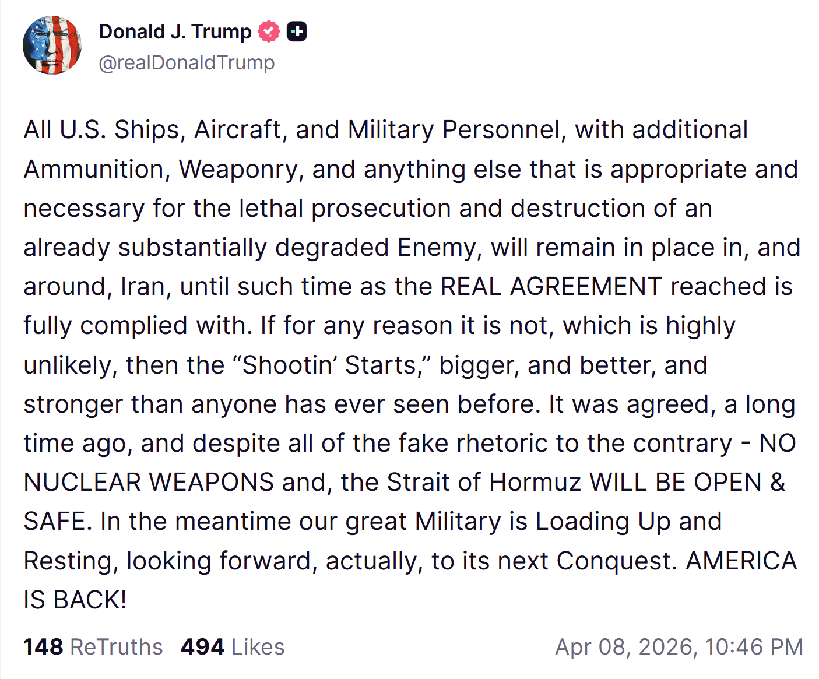View the ReTruths label under the post
The image size is (819, 679).
116,647
